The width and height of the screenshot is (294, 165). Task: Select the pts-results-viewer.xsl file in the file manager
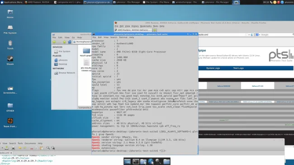(86, 65)
